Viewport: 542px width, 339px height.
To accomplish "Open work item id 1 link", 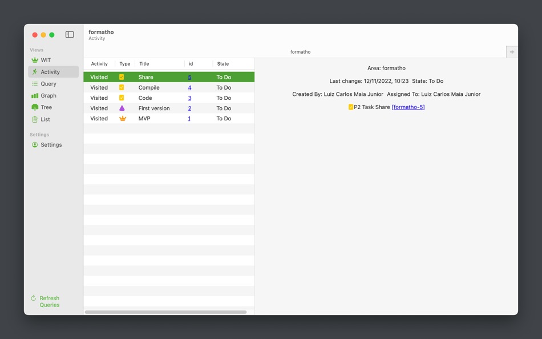I will click(189, 118).
